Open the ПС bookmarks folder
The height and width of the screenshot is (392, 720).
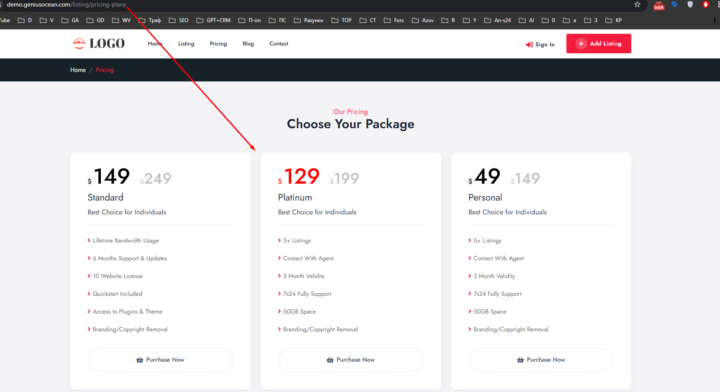277,20
